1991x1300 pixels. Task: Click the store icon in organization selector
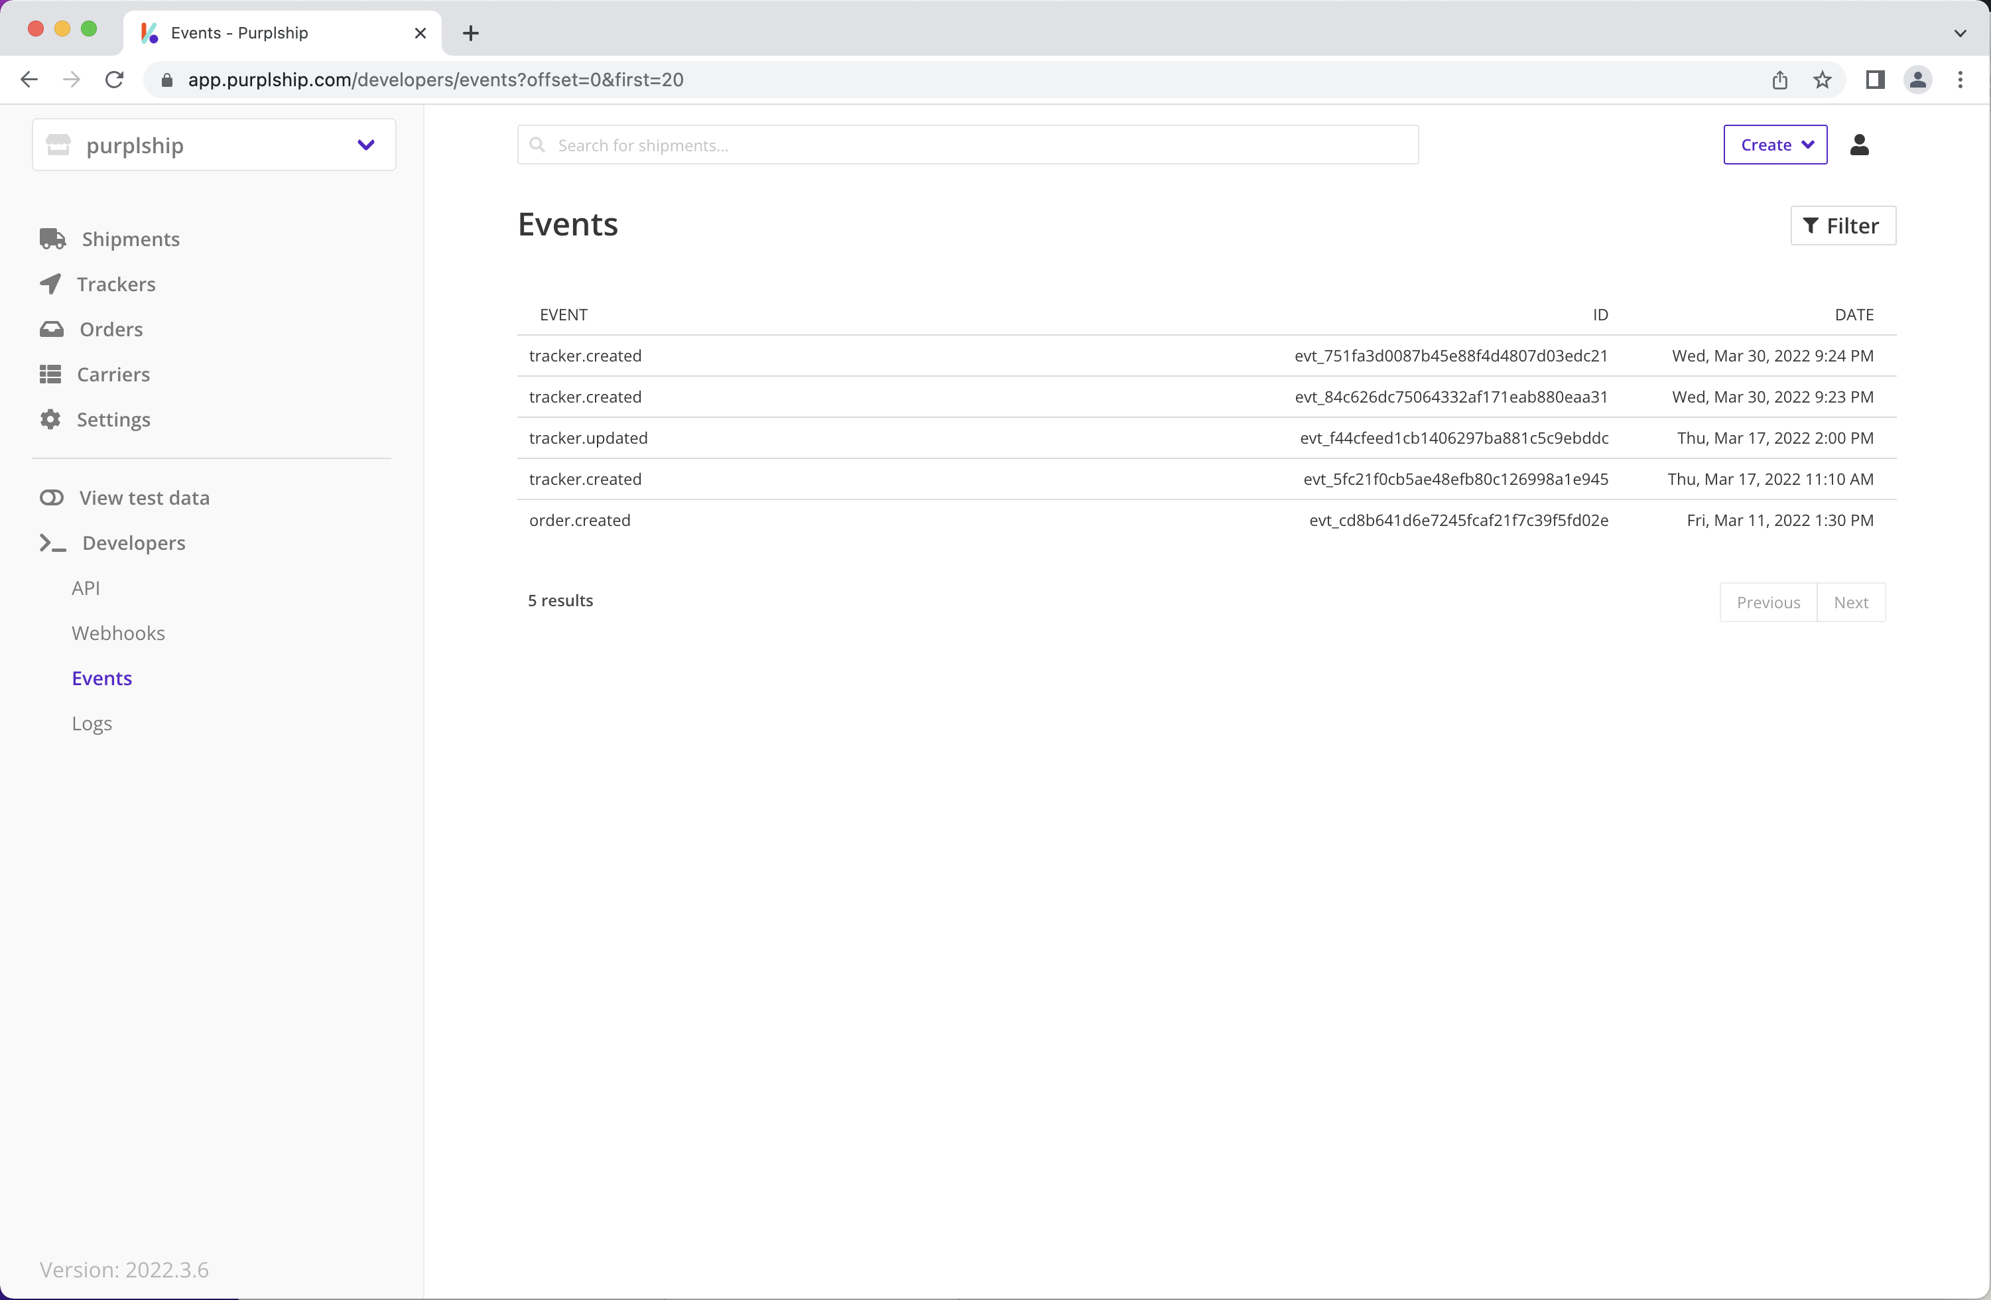pyautogui.click(x=58, y=145)
